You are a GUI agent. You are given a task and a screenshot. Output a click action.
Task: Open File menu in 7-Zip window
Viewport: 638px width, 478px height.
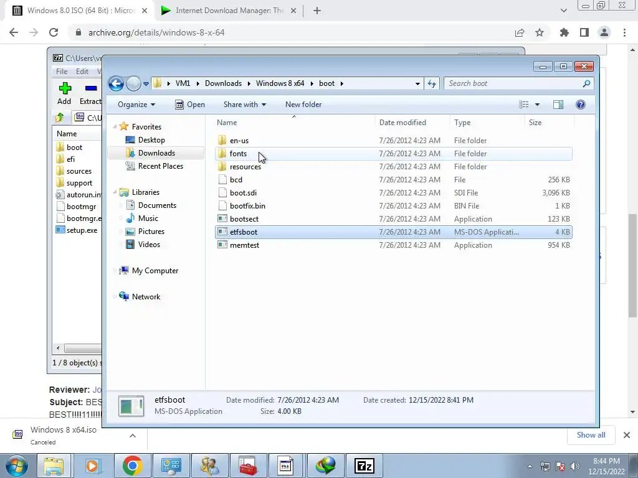pos(62,71)
